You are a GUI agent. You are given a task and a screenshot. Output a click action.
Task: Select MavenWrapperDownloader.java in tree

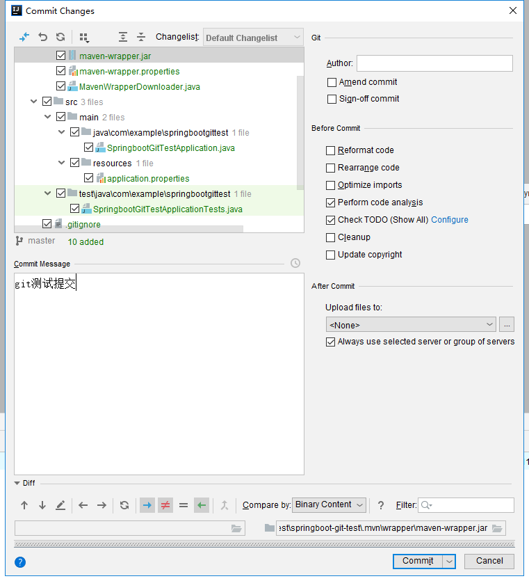tap(140, 87)
